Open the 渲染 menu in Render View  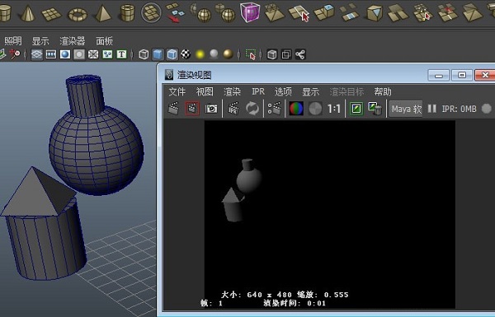click(x=233, y=91)
